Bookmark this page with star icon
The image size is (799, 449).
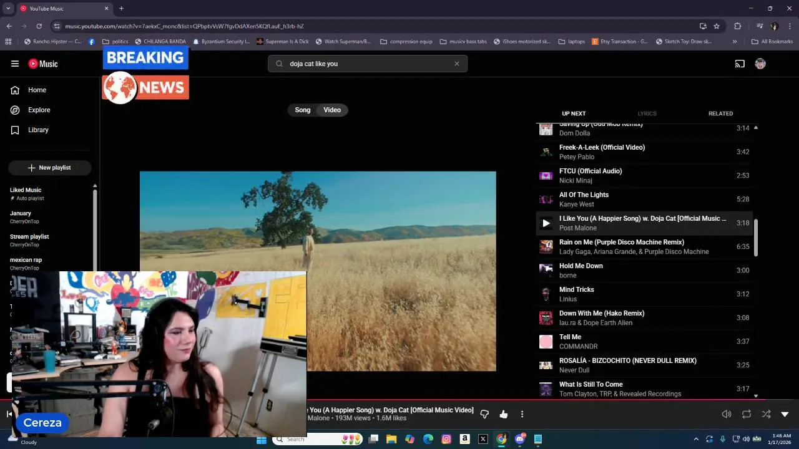(717, 26)
